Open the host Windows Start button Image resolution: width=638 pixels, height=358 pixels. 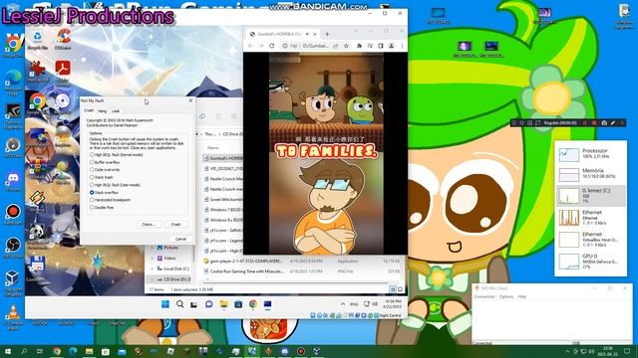[8, 351]
